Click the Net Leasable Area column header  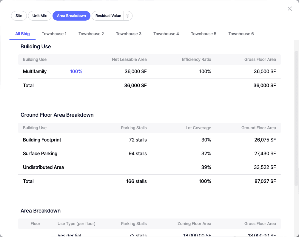pyautogui.click(x=129, y=59)
